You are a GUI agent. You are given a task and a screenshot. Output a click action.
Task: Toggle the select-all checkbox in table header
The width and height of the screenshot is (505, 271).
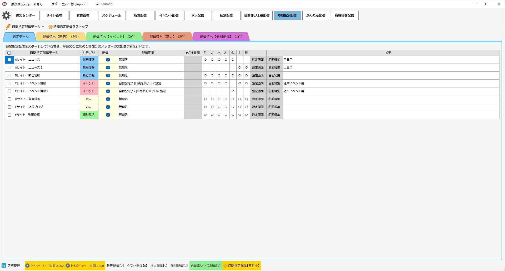pyautogui.click(x=9, y=53)
